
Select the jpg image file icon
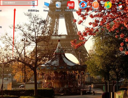tap(34, 5)
